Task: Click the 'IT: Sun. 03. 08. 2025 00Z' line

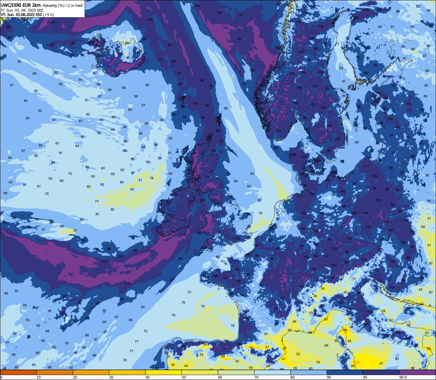Action: click(22, 10)
